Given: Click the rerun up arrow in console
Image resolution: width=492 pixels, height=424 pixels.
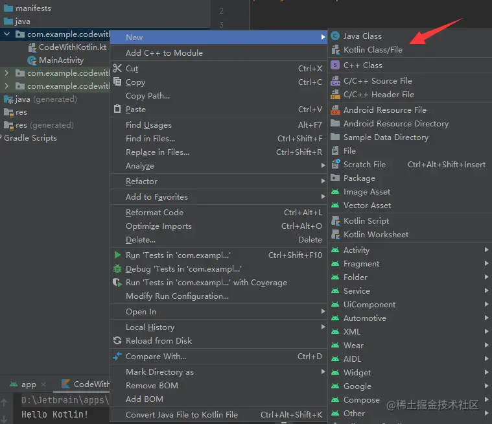Looking at the screenshot, I should coord(4,403).
